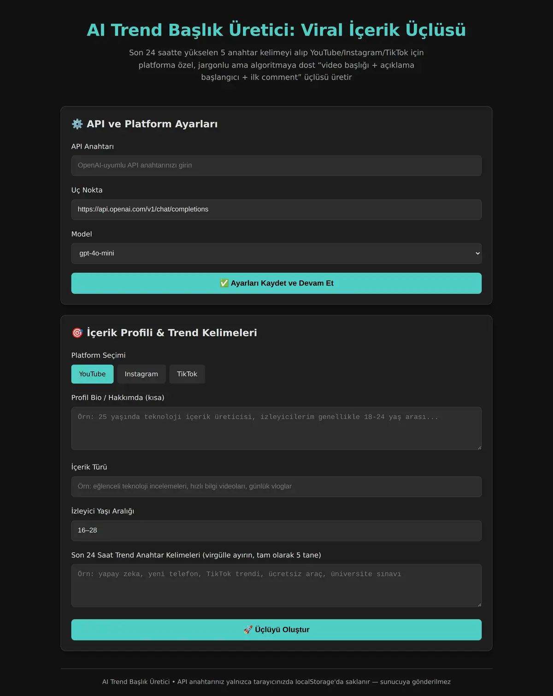
Task: Click the API ve Platform Ayarları heading text
Action: (152, 124)
